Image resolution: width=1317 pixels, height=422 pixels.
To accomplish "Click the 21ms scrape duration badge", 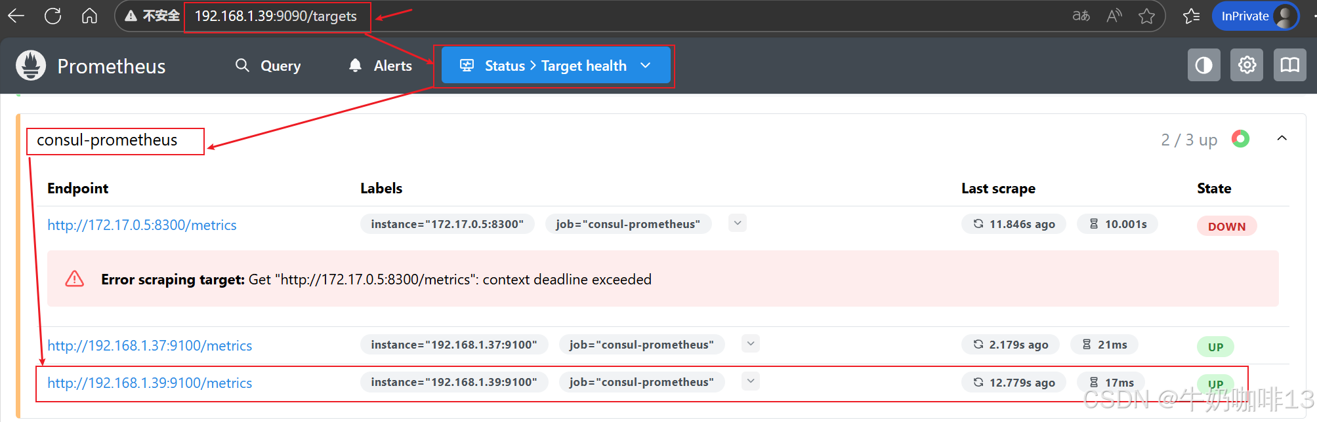I will click(x=1104, y=345).
